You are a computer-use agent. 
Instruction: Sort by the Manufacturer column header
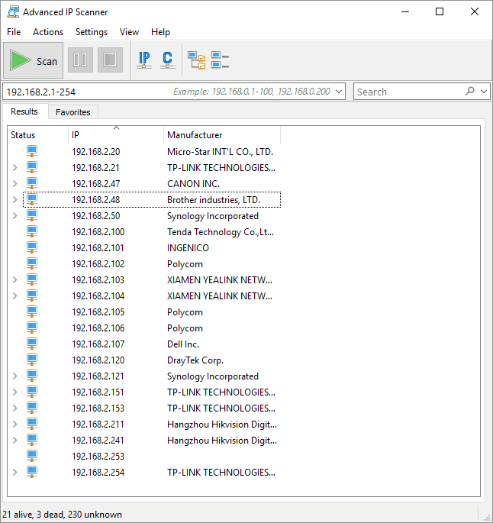222,135
